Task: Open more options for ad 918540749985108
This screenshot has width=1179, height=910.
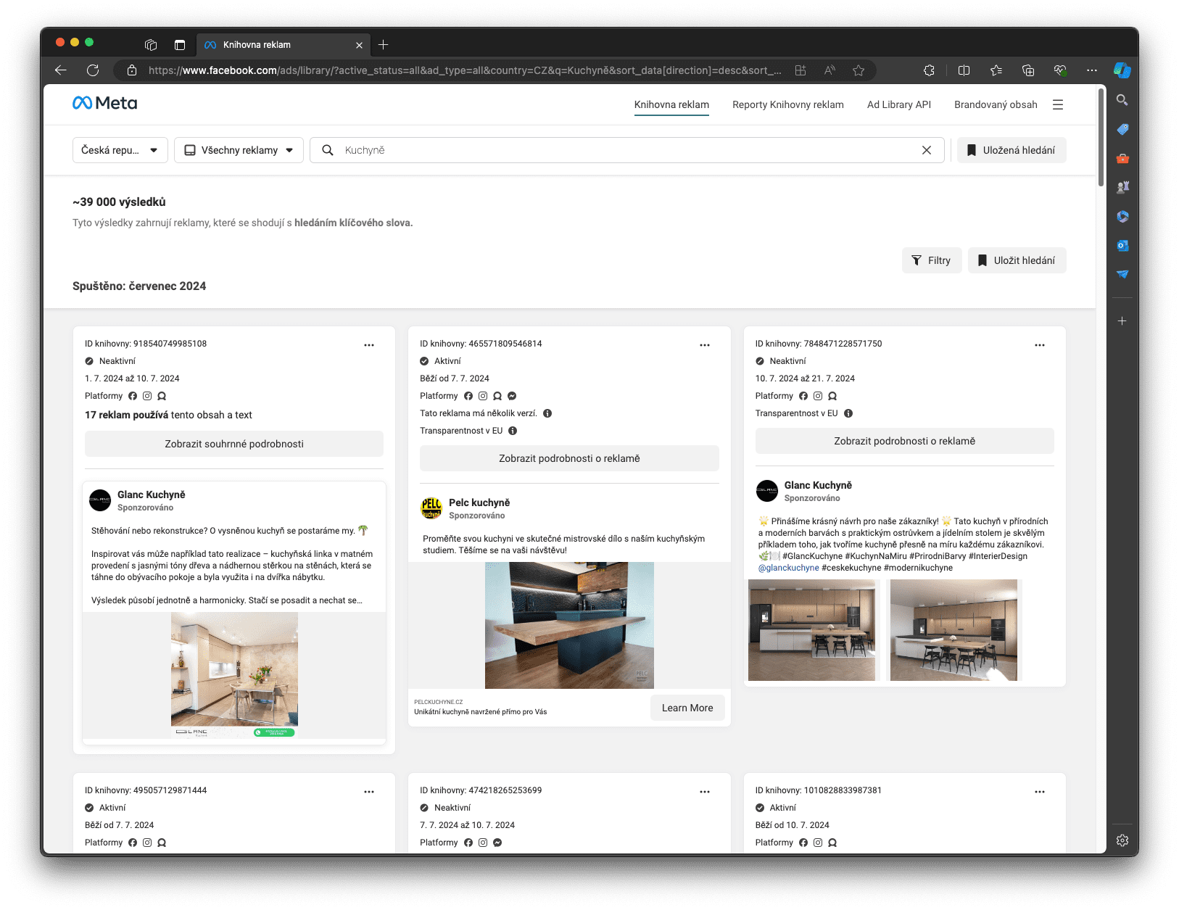Action: pyautogui.click(x=369, y=345)
